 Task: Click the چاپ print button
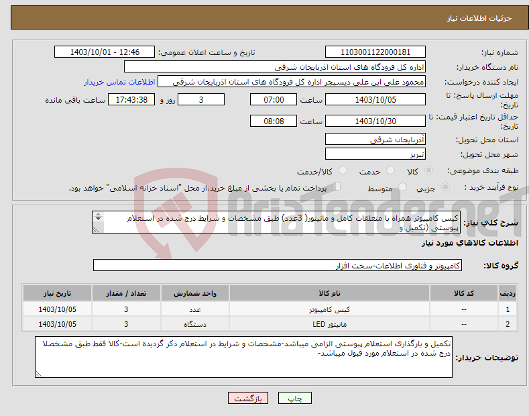click(x=295, y=398)
